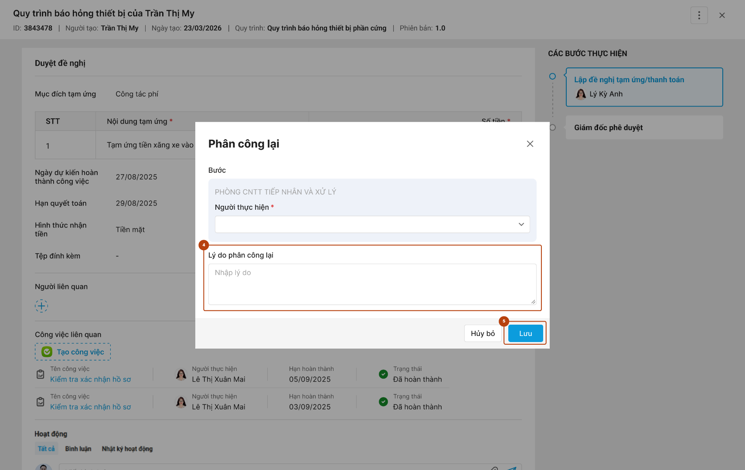Click the Lưu button
Screen dimensions: 745x470
[x=525, y=333]
